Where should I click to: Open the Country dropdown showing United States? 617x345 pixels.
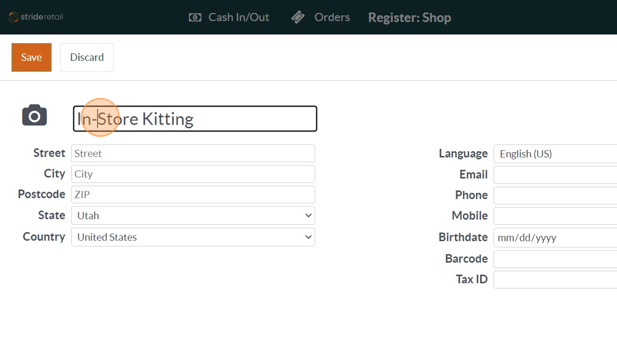(x=193, y=237)
